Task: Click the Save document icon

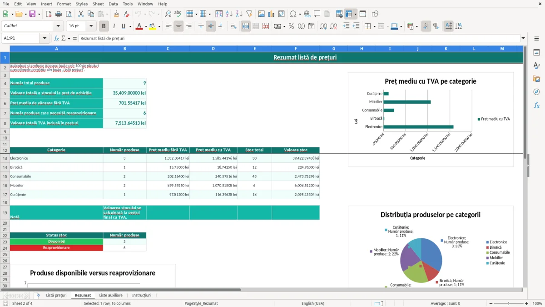Action: click(x=32, y=14)
